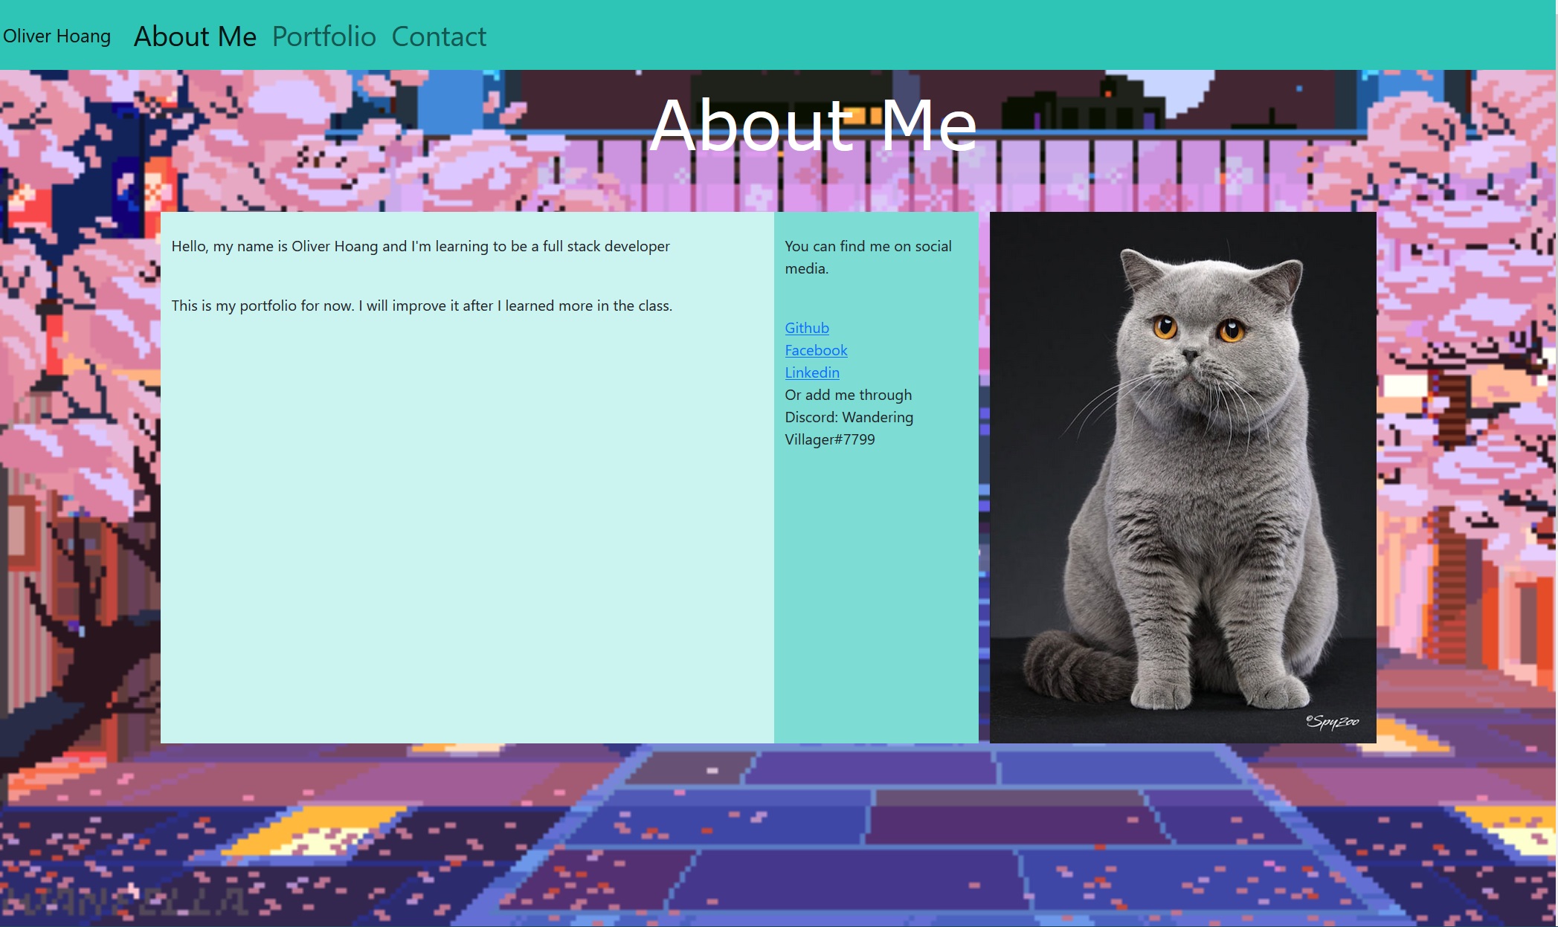Open the Contact nav item
The width and height of the screenshot is (1558, 927).
[439, 36]
